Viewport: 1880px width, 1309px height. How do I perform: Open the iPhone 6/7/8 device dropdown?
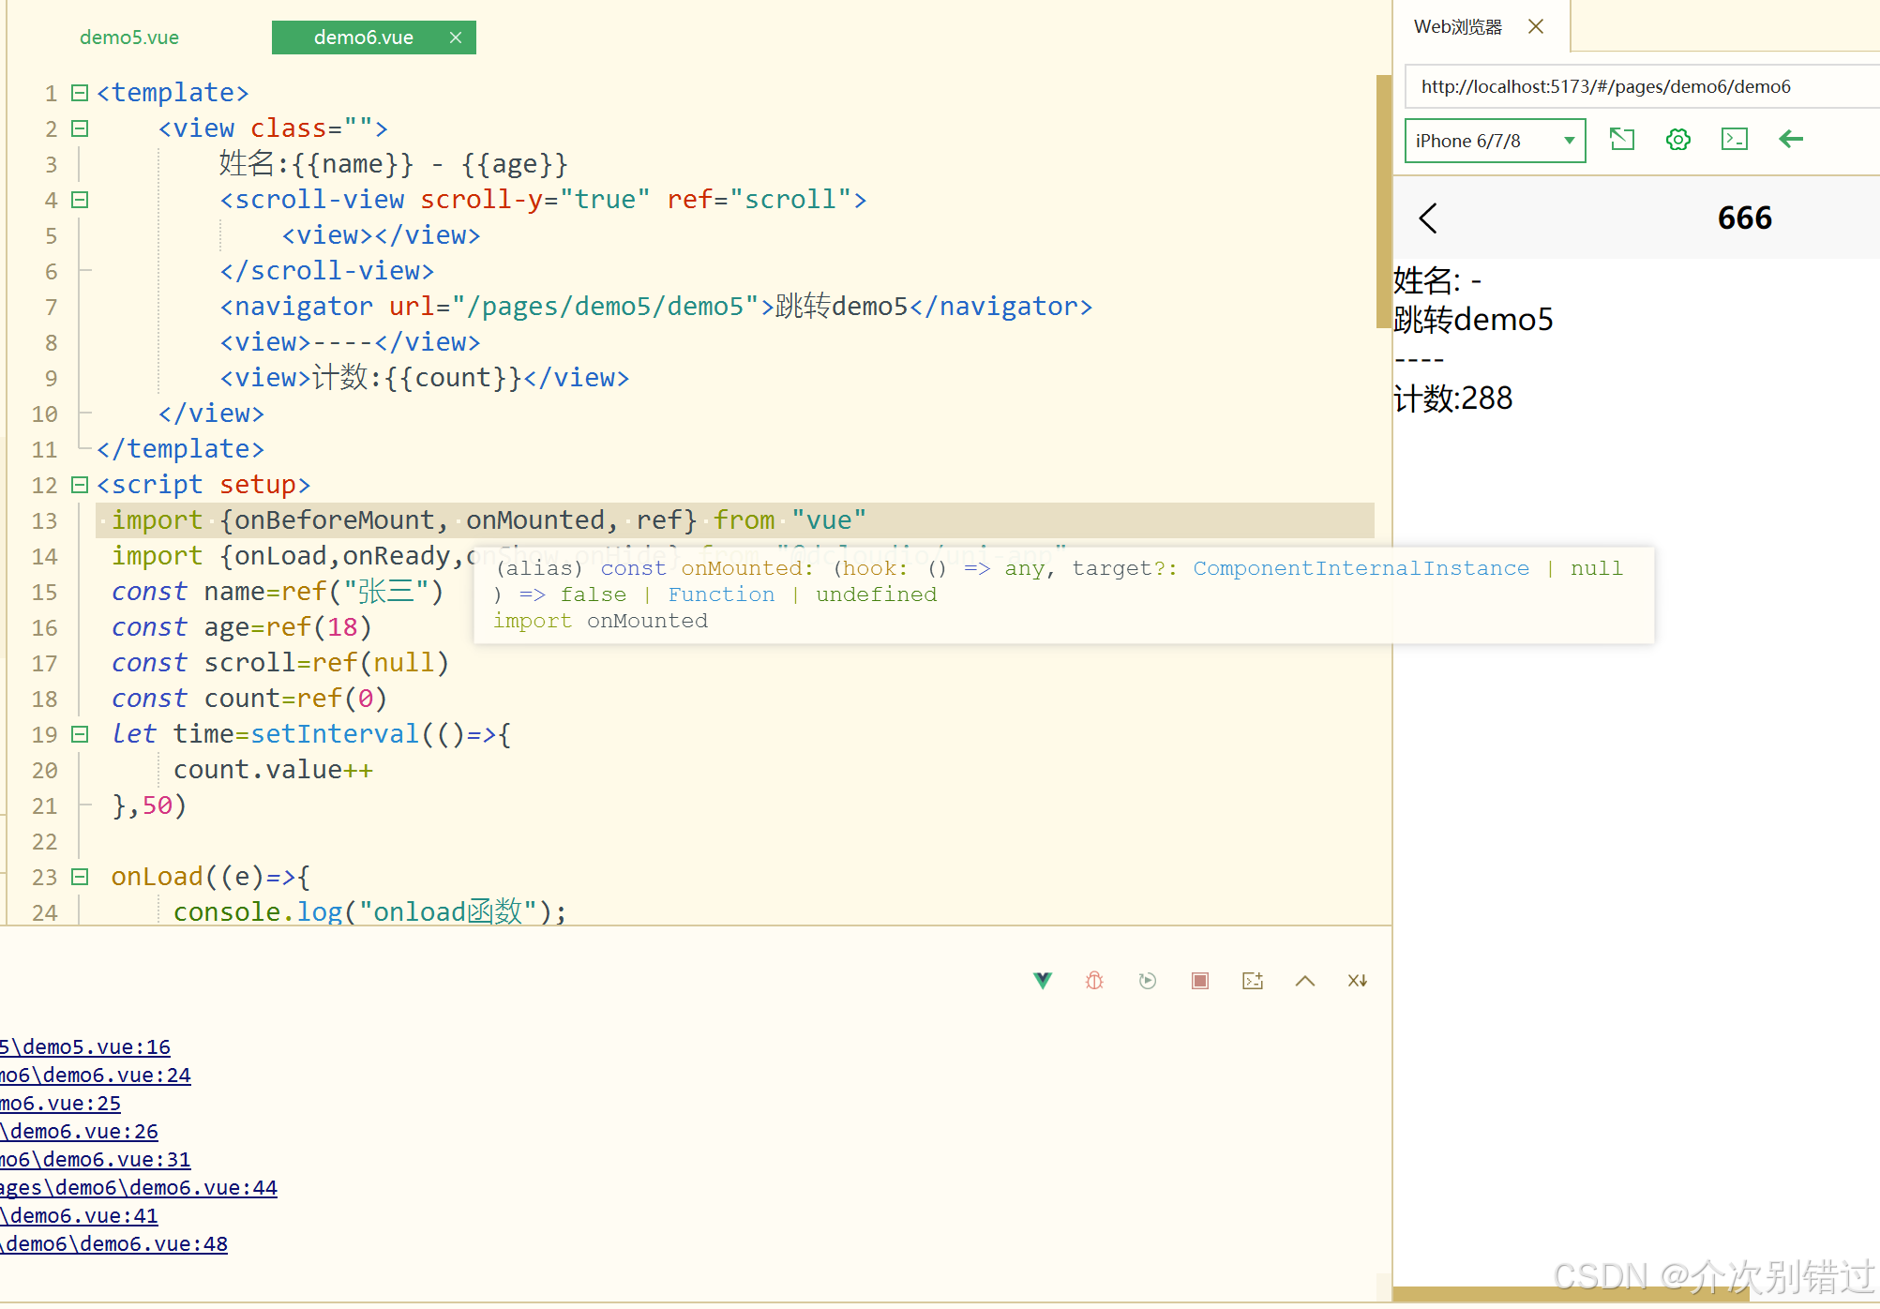point(1495,141)
